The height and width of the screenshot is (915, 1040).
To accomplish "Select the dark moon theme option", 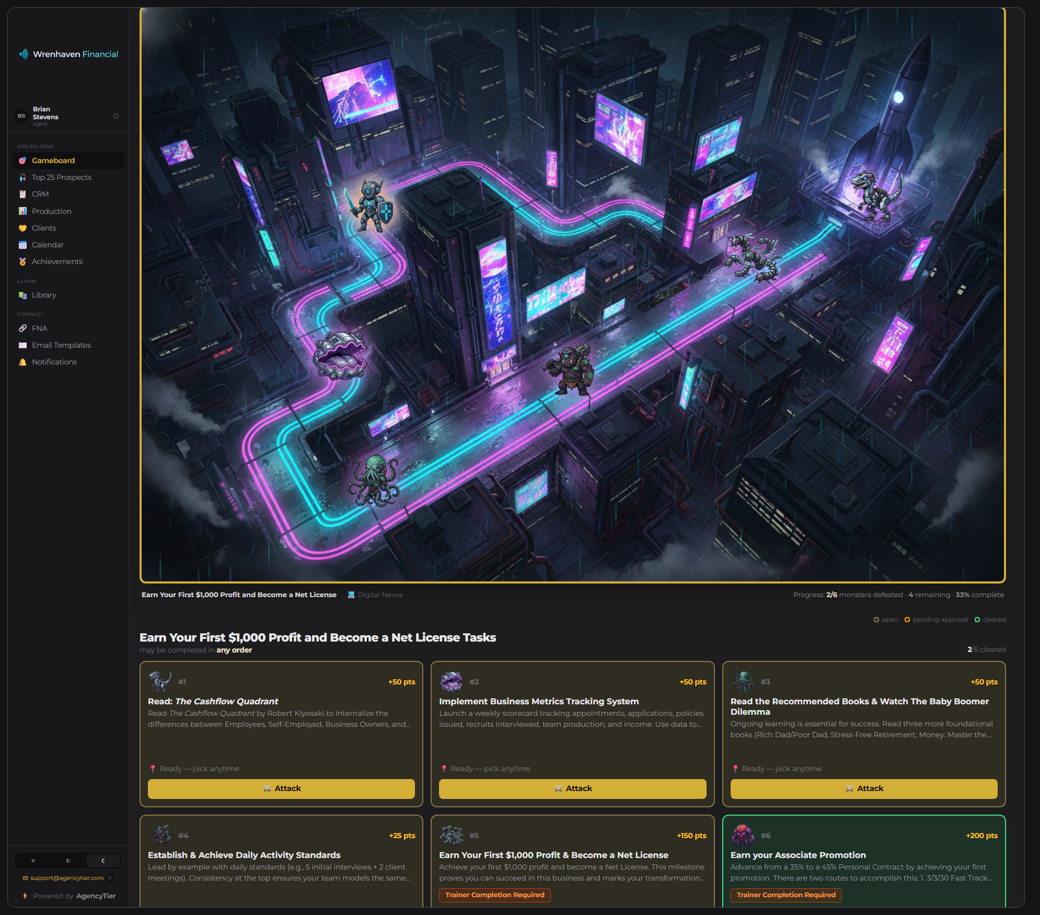I will pos(103,860).
